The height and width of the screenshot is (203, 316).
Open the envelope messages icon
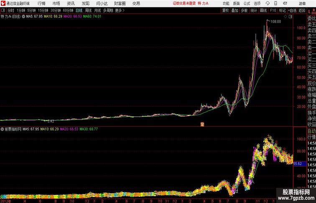(285, 3)
